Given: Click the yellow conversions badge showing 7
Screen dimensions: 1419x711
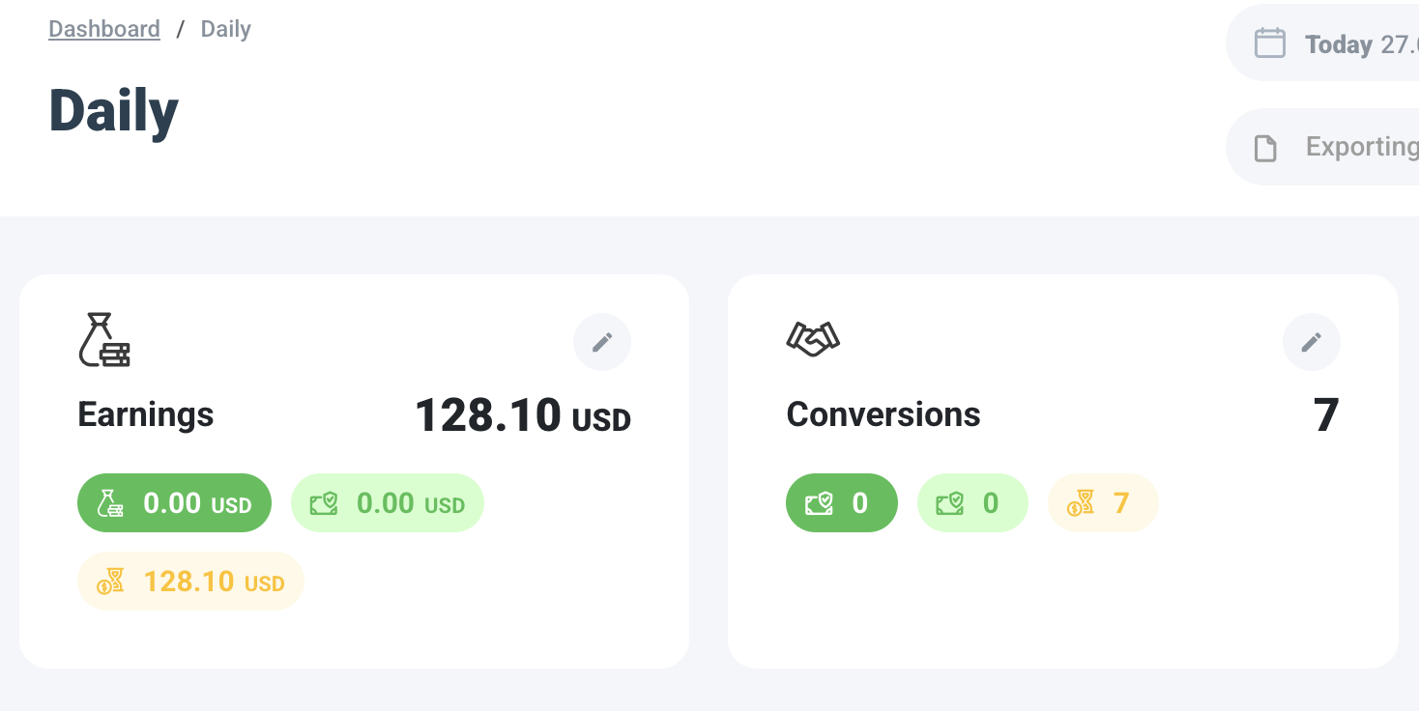Looking at the screenshot, I should pos(1103,502).
